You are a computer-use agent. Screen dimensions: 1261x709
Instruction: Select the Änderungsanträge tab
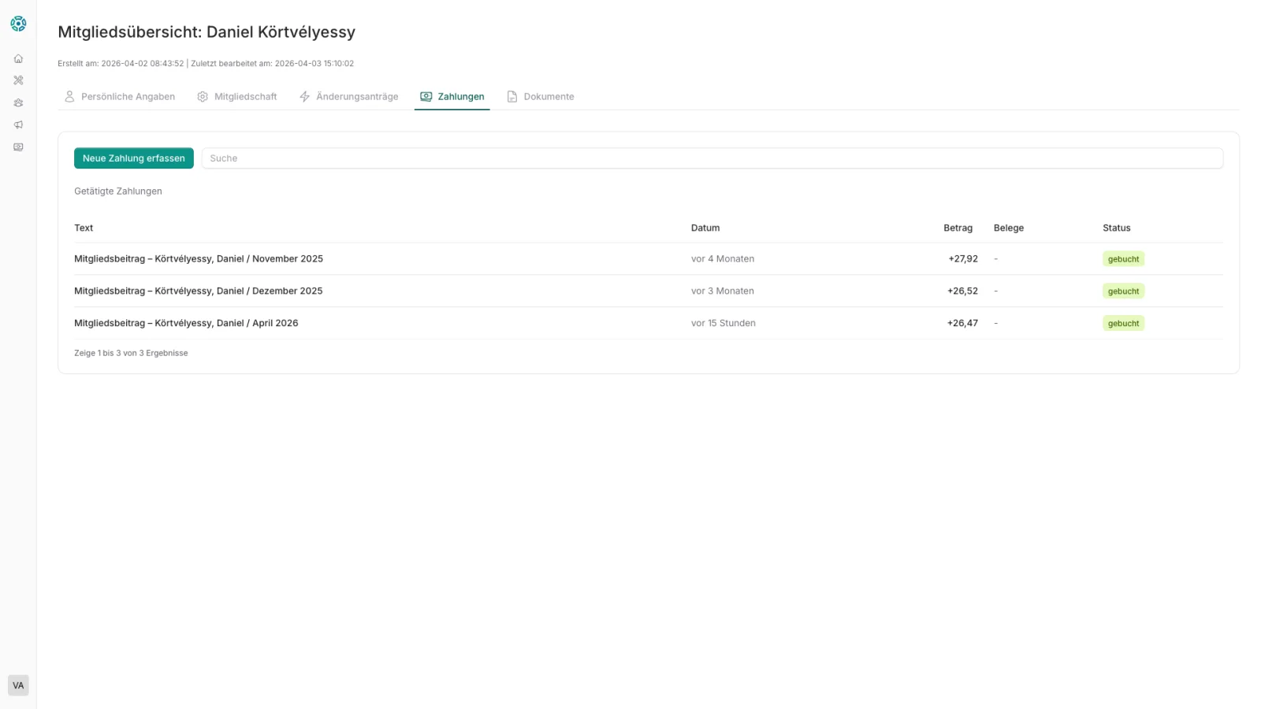pyautogui.click(x=349, y=97)
